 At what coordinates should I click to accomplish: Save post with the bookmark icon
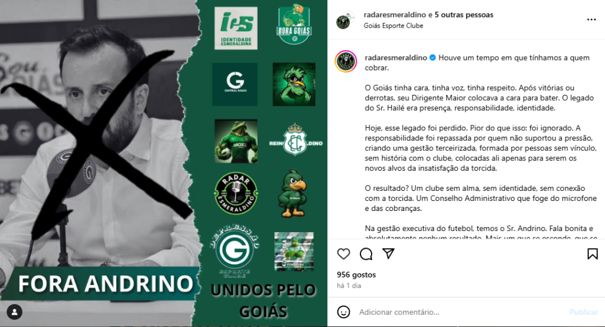(x=592, y=254)
